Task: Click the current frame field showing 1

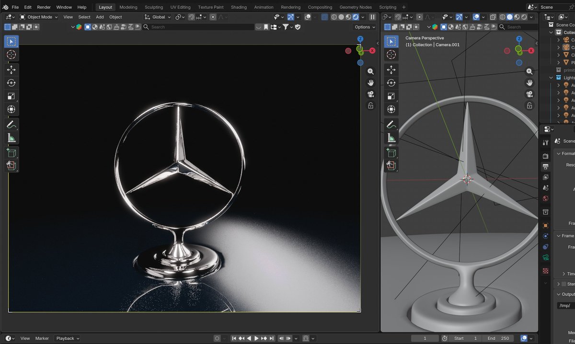Action: (x=425, y=338)
